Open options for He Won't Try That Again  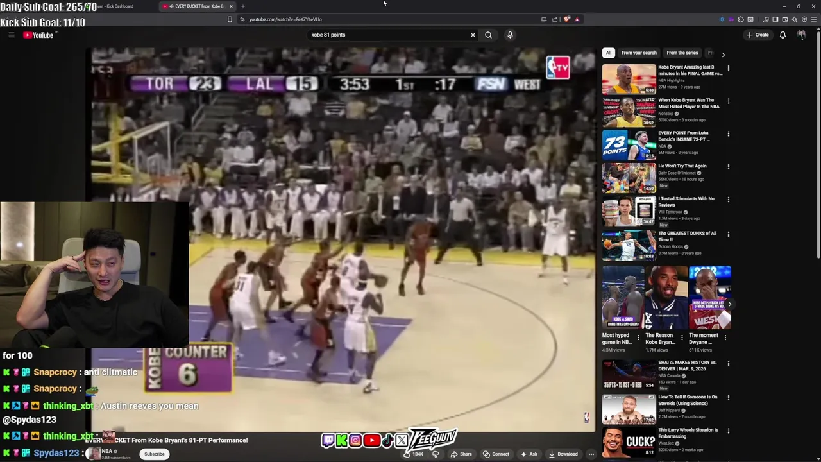(728, 167)
